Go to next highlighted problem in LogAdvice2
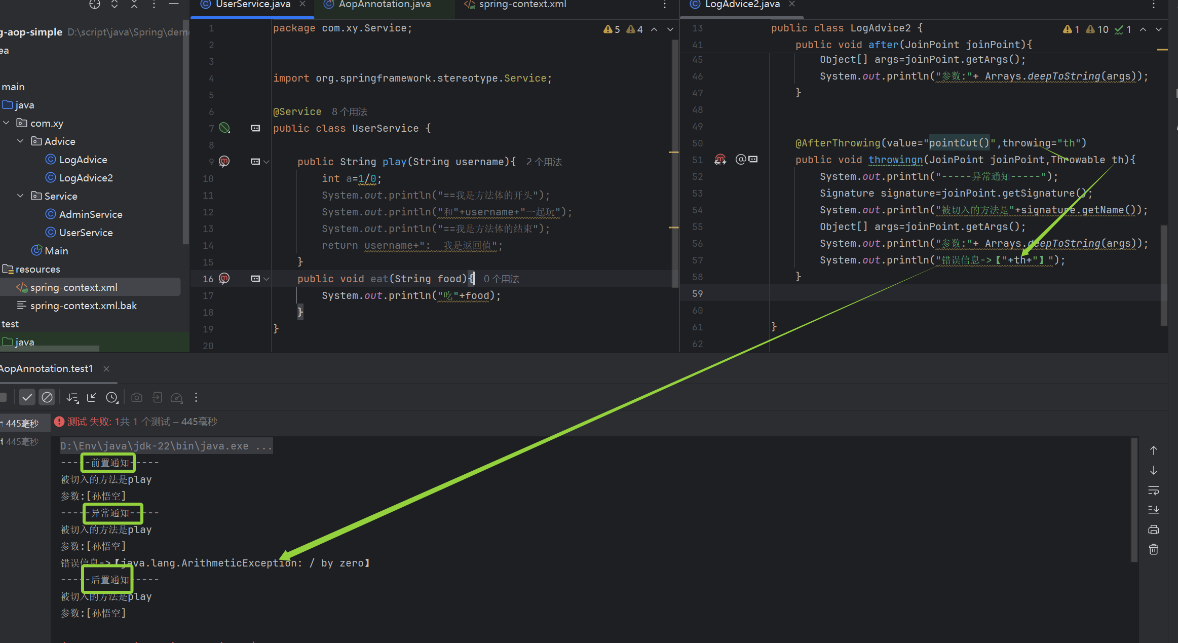1178x643 pixels. coord(1159,30)
